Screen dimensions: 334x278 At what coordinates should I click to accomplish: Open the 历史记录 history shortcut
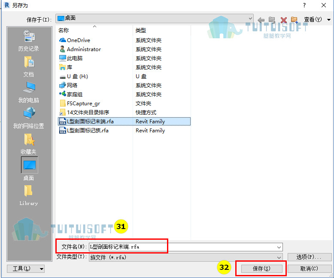(x=28, y=40)
